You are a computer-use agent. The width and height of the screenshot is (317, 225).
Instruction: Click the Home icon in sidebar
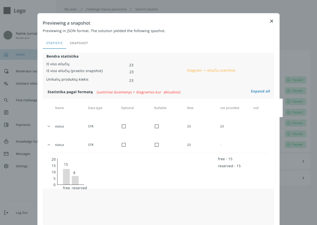(6, 55)
